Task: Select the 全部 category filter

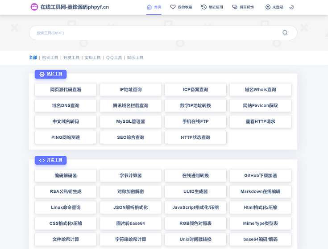Action: [33, 58]
